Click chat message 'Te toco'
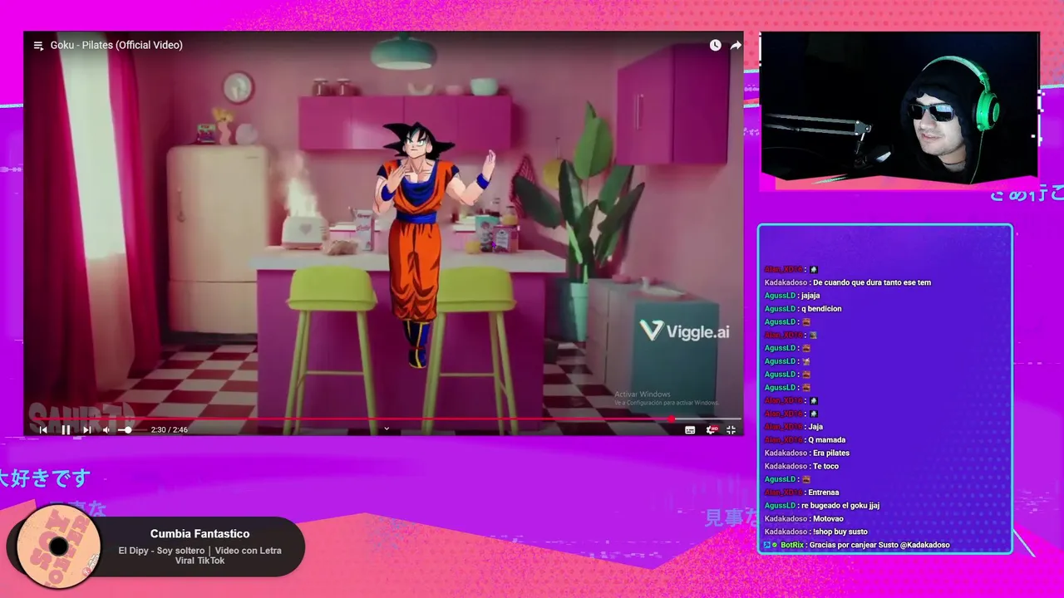The width and height of the screenshot is (1064, 598). tap(826, 467)
